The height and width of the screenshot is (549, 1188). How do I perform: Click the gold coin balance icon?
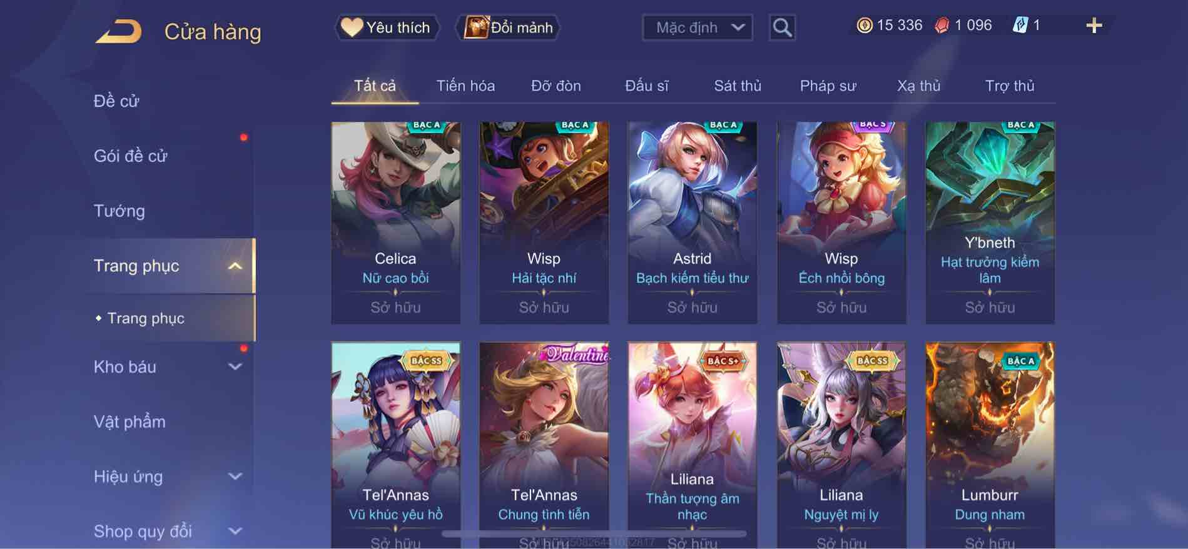(x=864, y=25)
